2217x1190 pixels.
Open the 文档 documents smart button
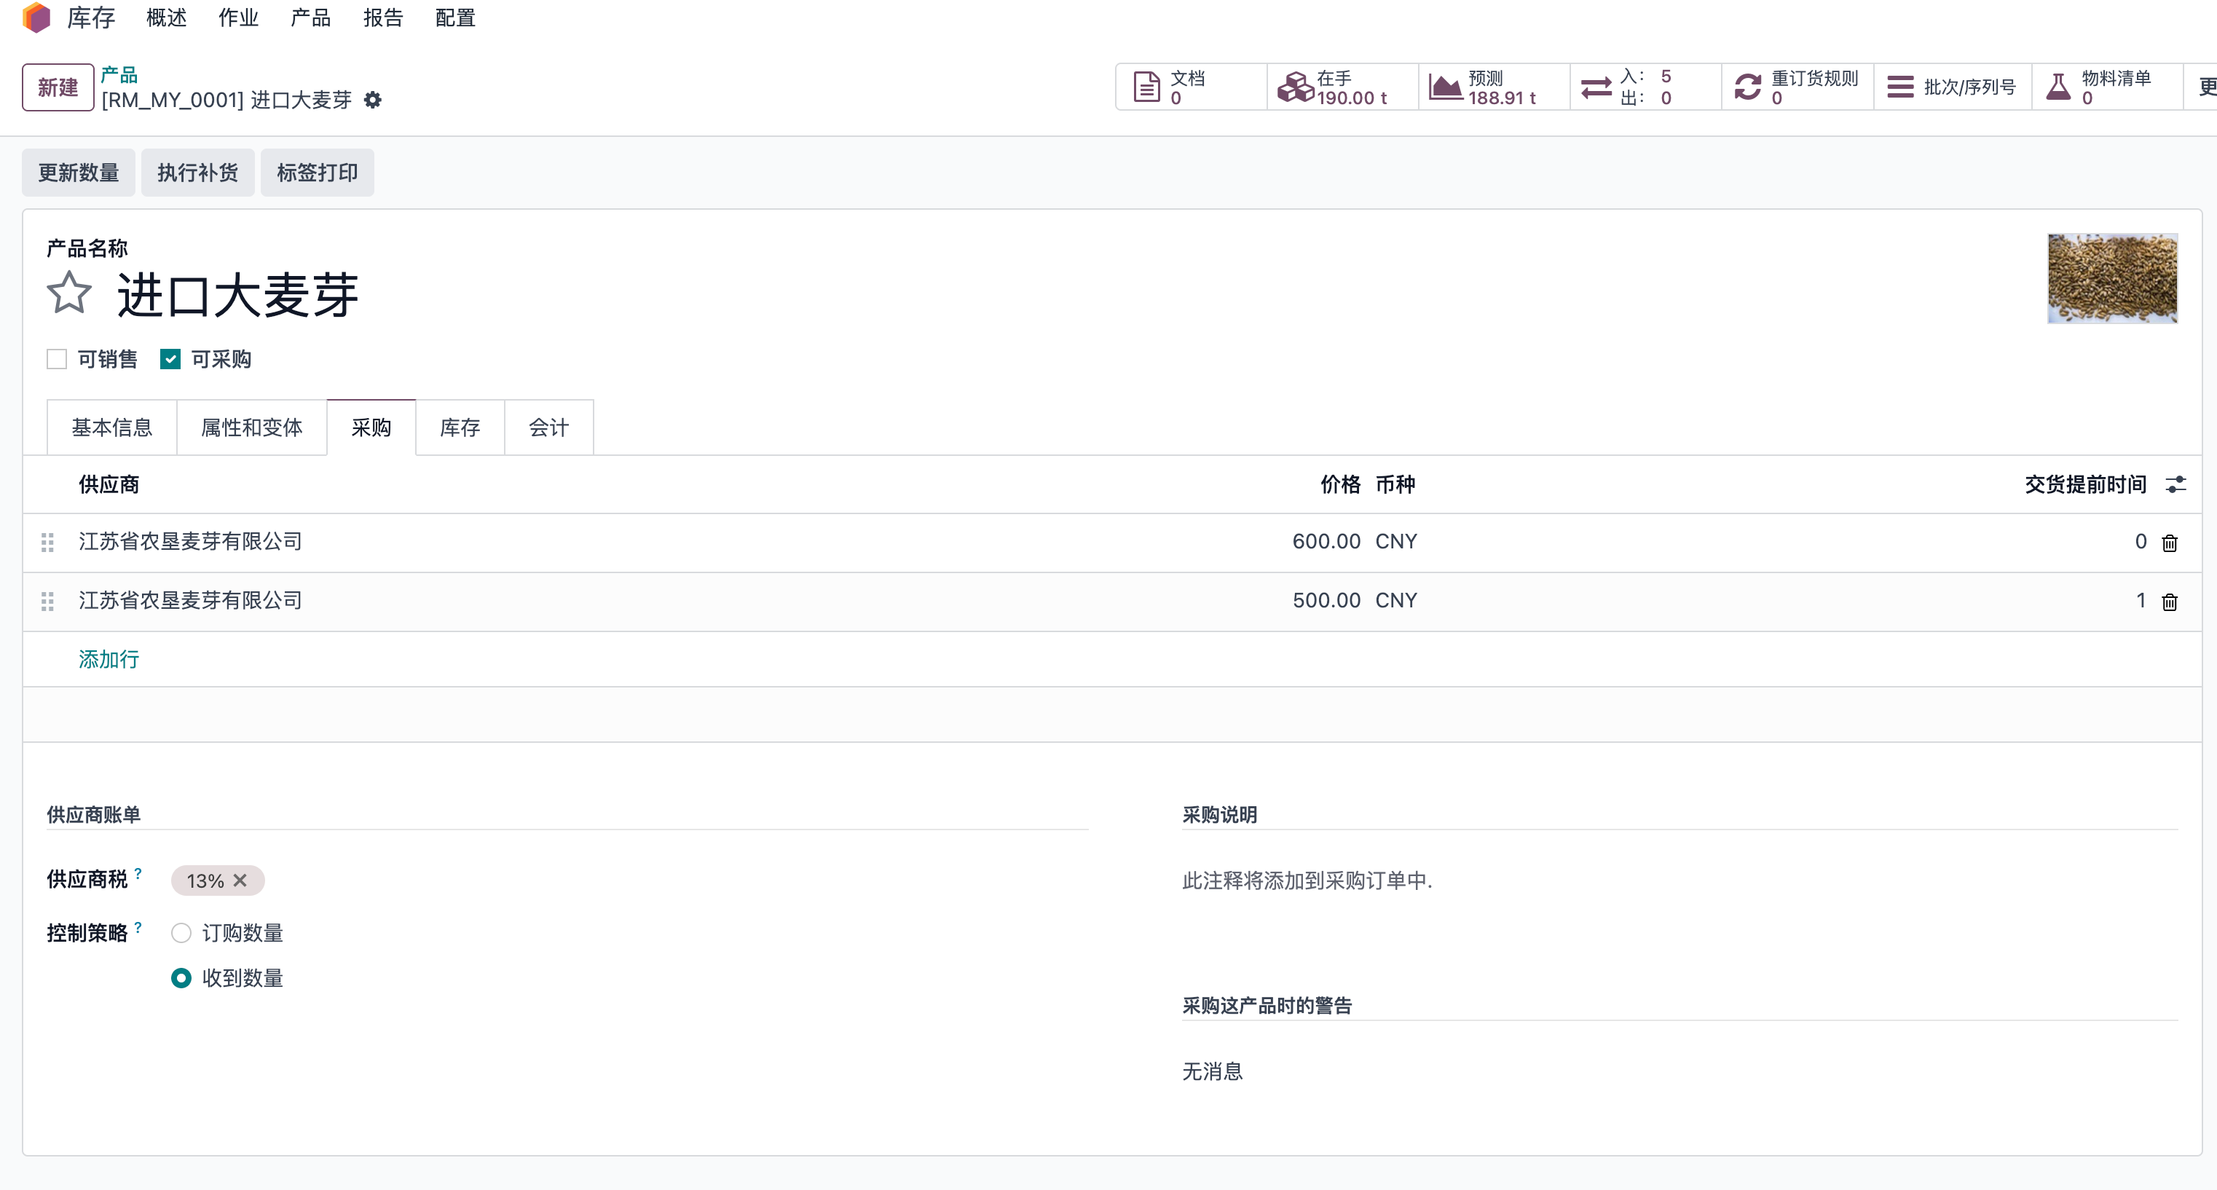coord(1191,87)
